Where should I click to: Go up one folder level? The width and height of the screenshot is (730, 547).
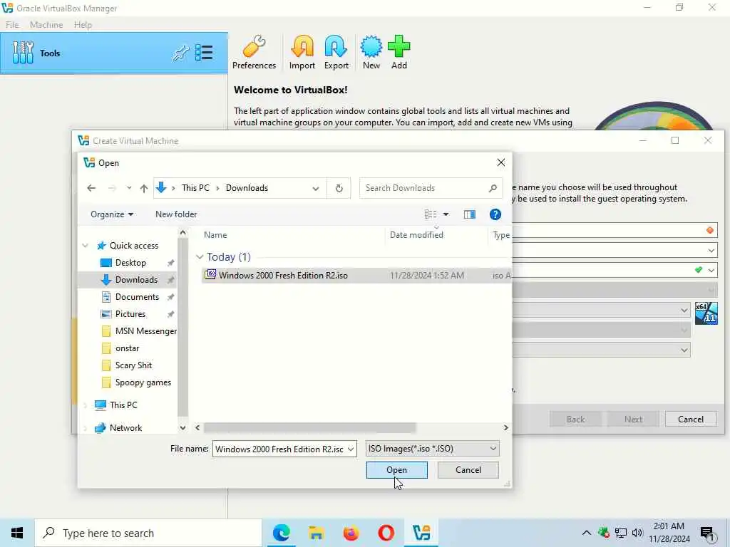tap(144, 188)
